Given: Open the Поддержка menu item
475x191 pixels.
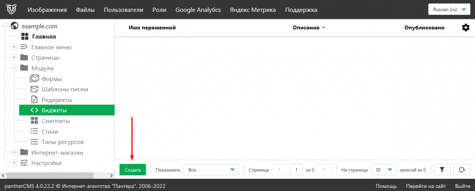Looking at the screenshot, I should [301, 10].
